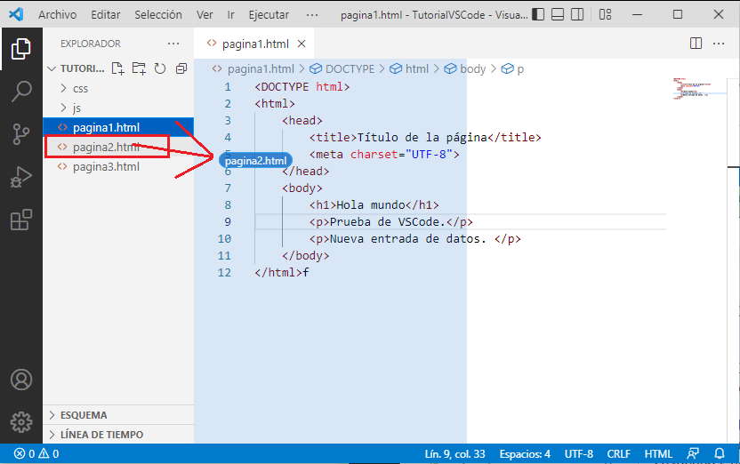Place cursor in 'Nueva entrada de datos' line
740x464 pixels.
pos(415,238)
